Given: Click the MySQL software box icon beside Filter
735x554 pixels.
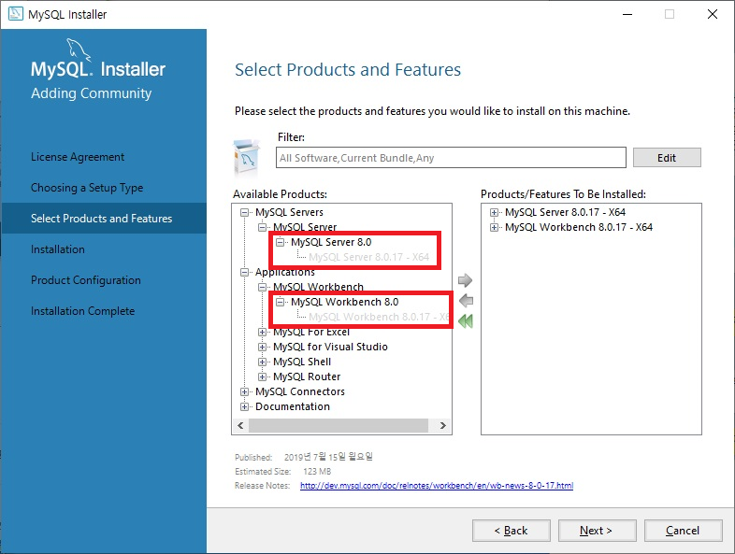Looking at the screenshot, I should click(247, 157).
